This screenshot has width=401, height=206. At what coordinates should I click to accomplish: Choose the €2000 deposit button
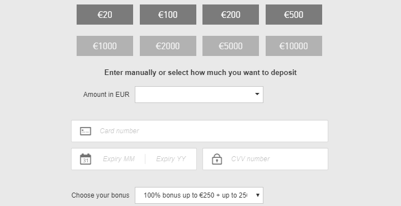(168, 46)
